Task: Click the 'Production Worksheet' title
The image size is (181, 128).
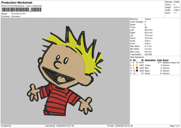Action: [17, 2]
